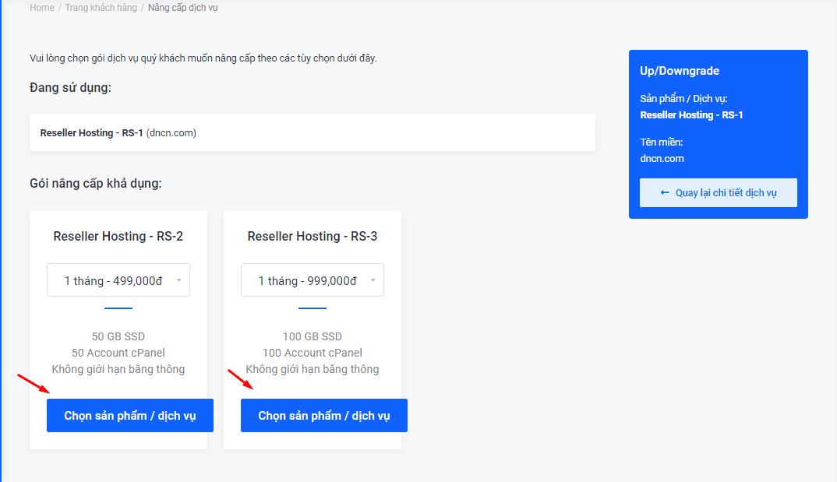Click the caret arrow beside 999,000đ
The height and width of the screenshot is (482, 837).
pyautogui.click(x=373, y=280)
